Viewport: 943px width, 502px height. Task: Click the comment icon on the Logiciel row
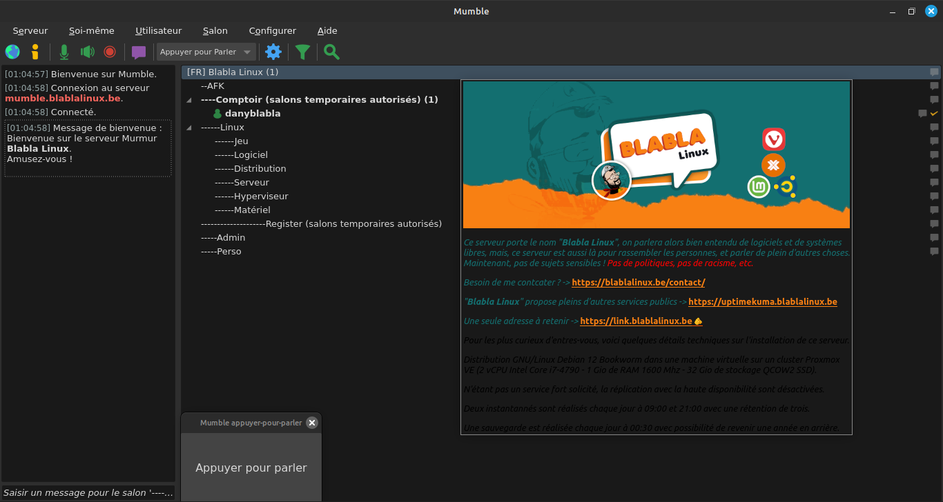tap(934, 155)
